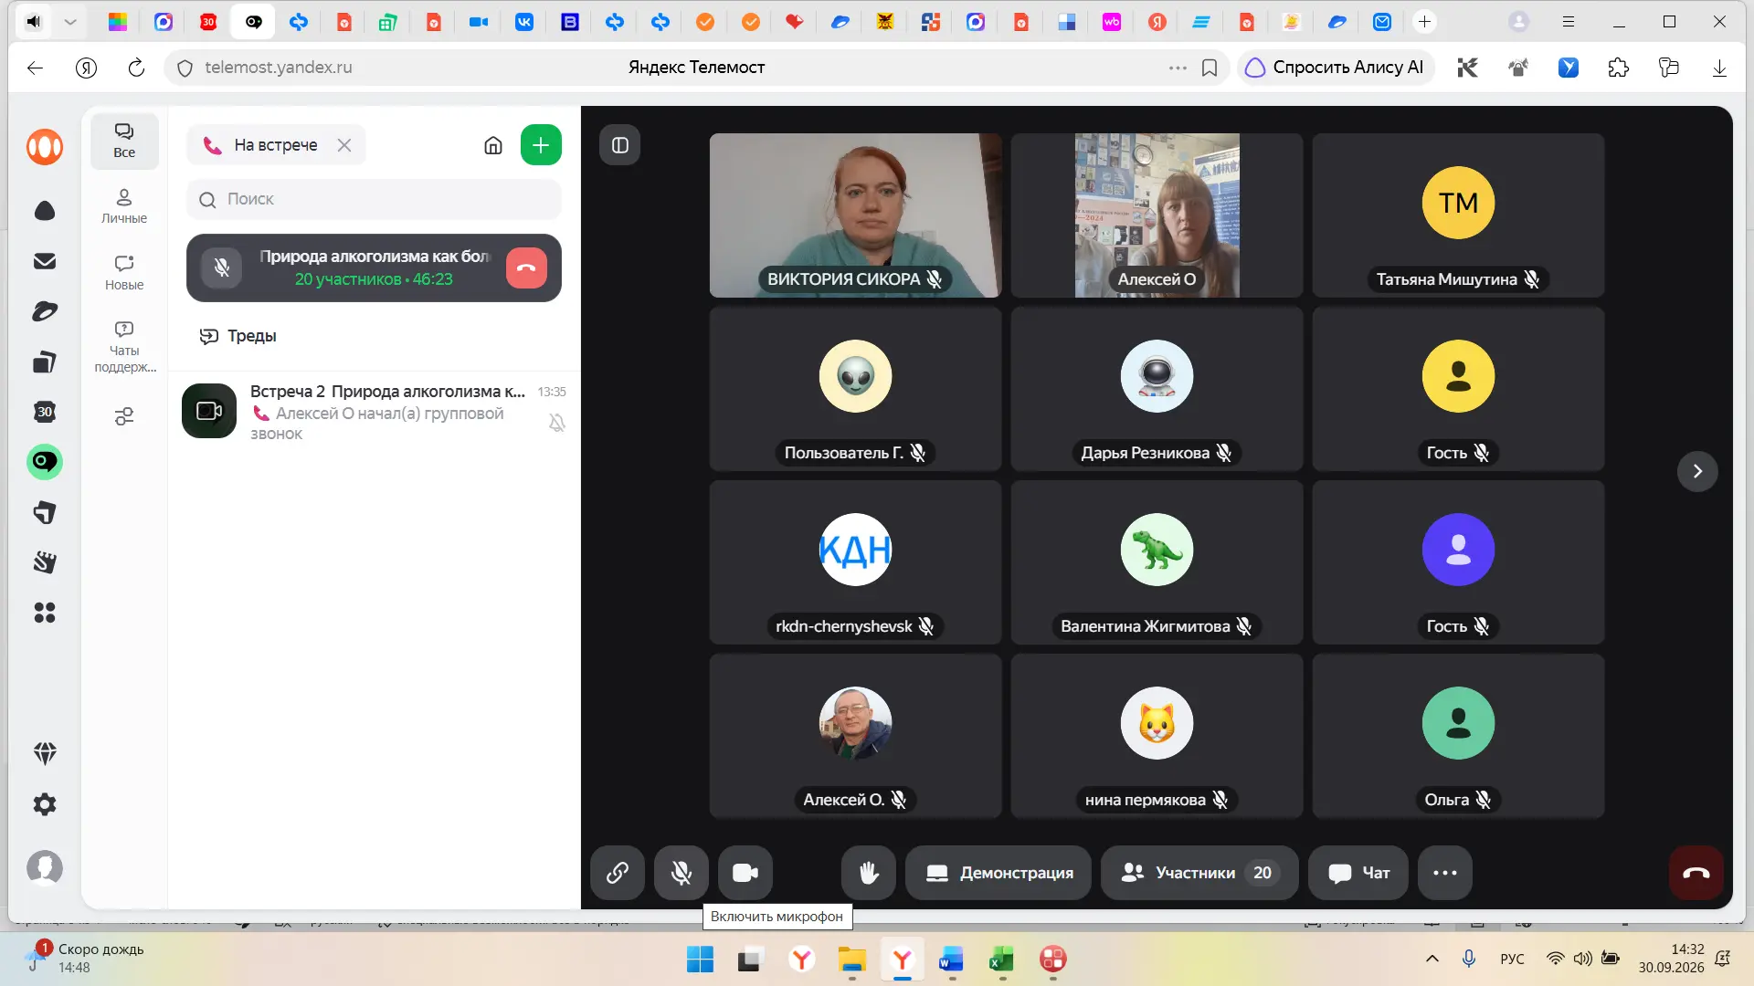Toggle the camera in the call toolbar
The width and height of the screenshot is (1754, 986).
(x=745, y=873)
